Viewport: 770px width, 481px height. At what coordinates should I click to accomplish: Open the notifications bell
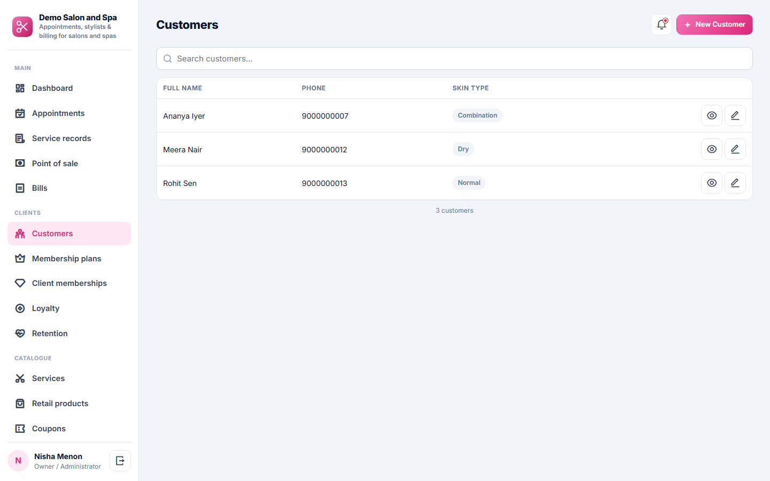click(661, 25)
